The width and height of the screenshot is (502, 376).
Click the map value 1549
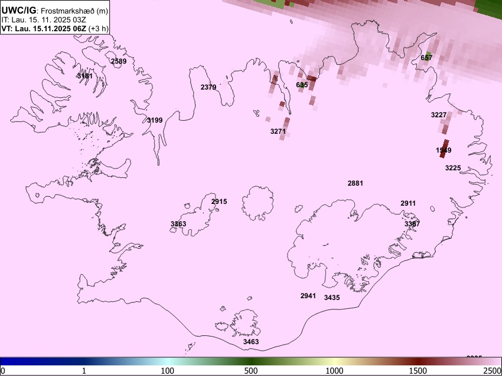point(444,150)
